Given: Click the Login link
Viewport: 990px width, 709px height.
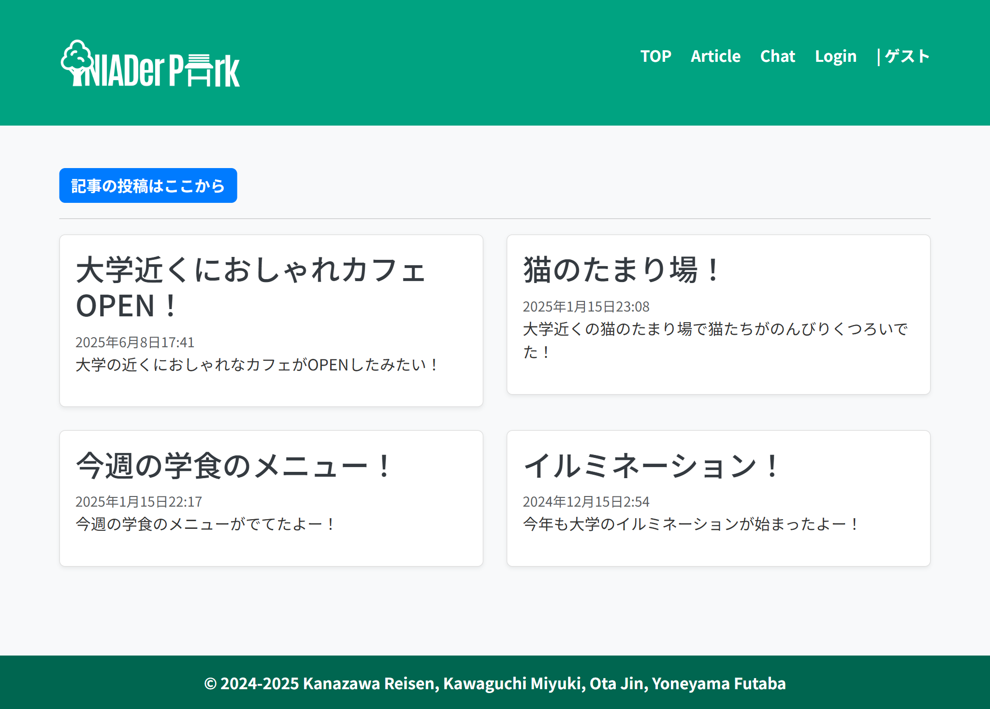Looking at the screenshot, I should coord(835,57).
